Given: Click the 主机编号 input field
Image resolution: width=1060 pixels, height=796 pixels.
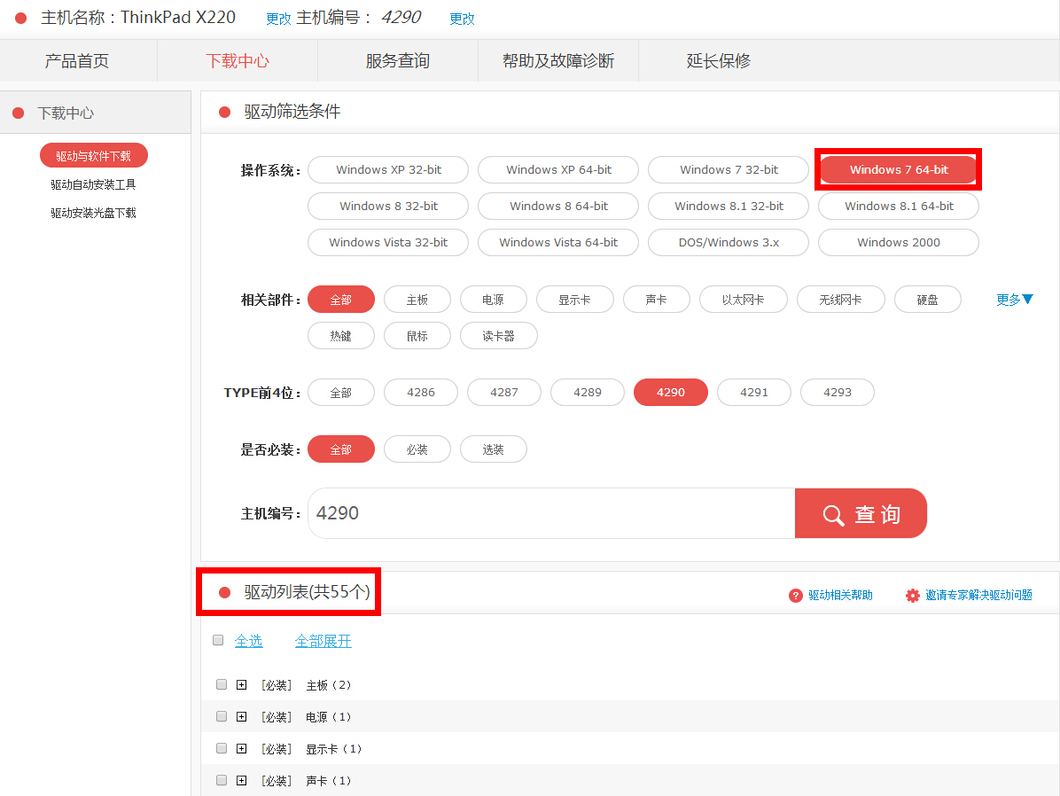Looking at the screenshot, I should point(551,513).
